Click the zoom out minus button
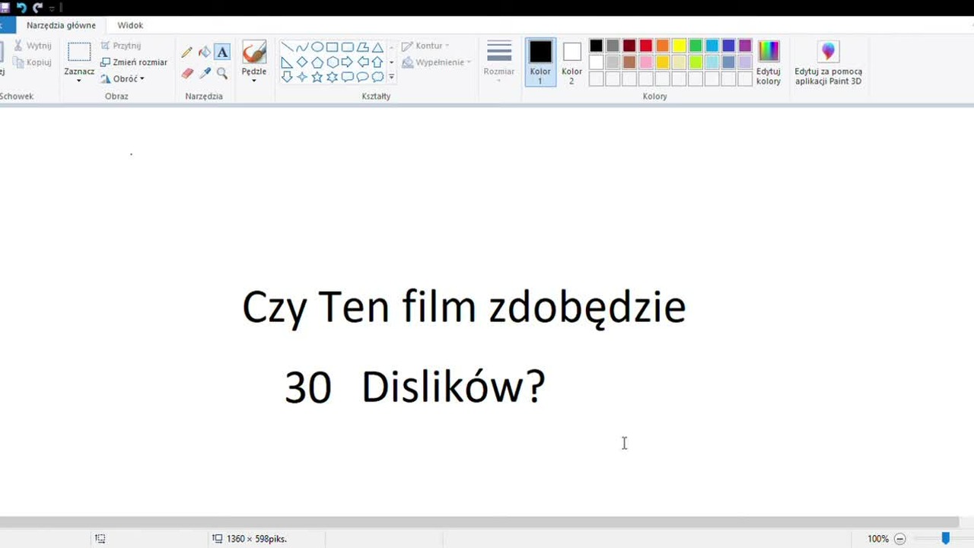This screenshot has height=548, width=974. tap(900, 538)
